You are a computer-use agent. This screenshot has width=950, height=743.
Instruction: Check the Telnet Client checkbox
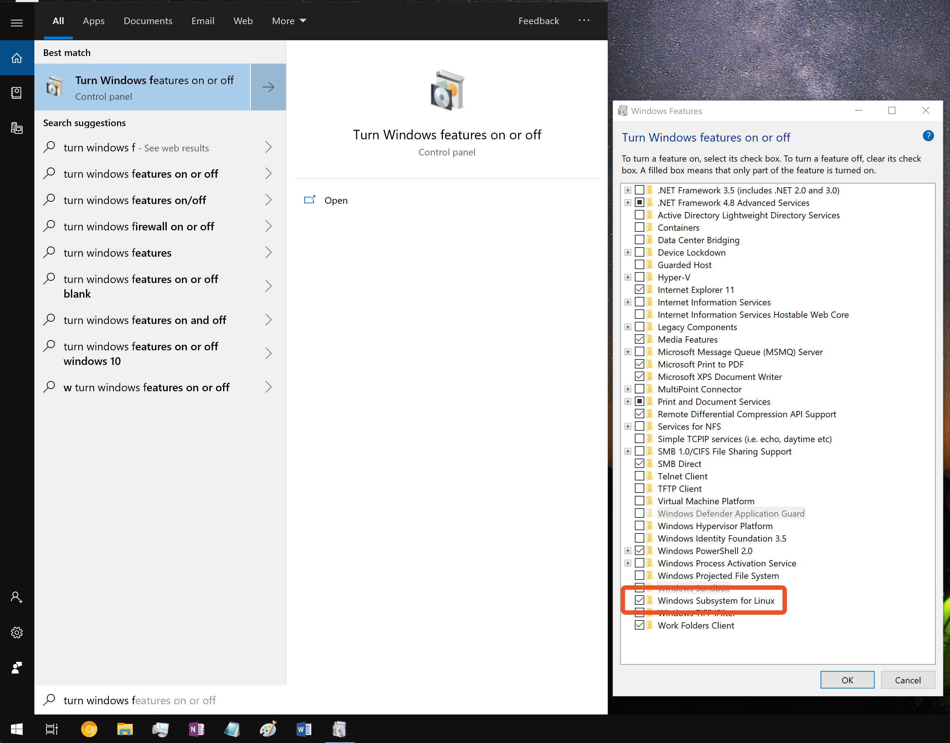pyautogui.click(x=640, y=476)
